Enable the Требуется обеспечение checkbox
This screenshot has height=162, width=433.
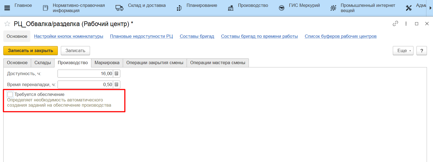(x=10, y=94)
